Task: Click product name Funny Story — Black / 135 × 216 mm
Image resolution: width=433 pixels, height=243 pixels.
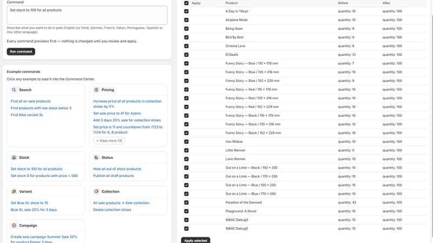Action: pyautogui.click(x=253, y=124)
